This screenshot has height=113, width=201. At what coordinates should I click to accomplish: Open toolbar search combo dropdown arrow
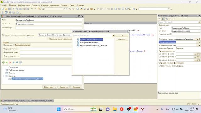(64, 9)
